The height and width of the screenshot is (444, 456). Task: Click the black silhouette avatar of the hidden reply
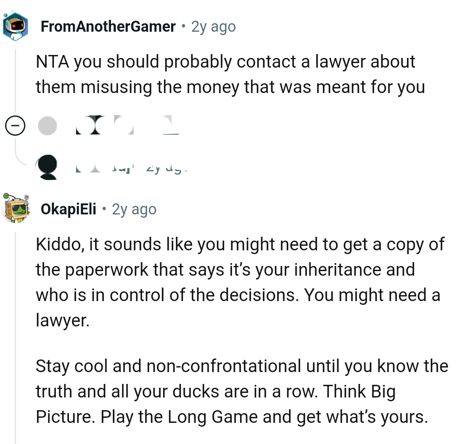click(47, 165)
